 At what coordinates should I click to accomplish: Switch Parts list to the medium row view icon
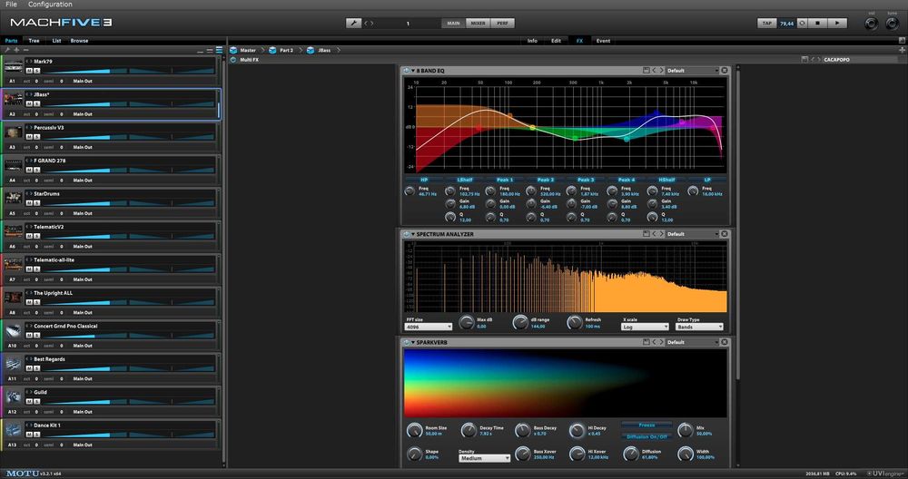[210, 50]
